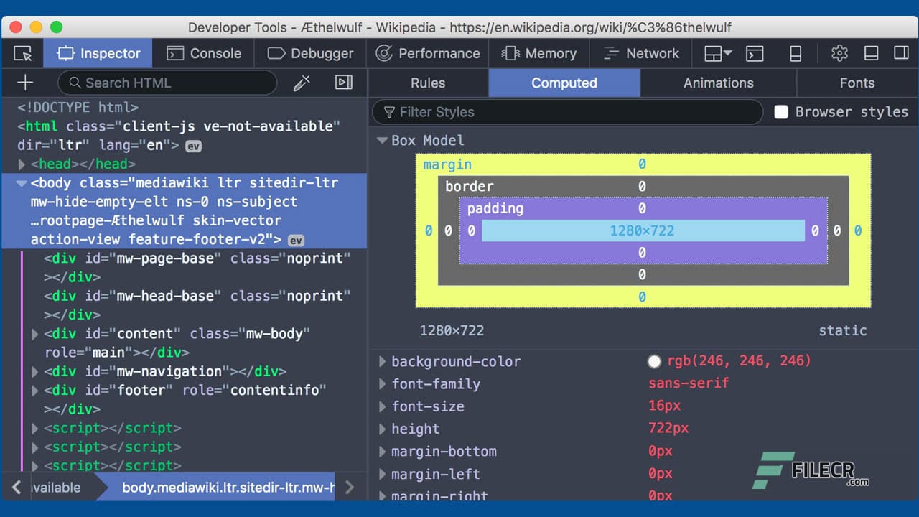This screenshot has width=919, height=517.
Task: Toggle the split console view
Action: (755, 53)
